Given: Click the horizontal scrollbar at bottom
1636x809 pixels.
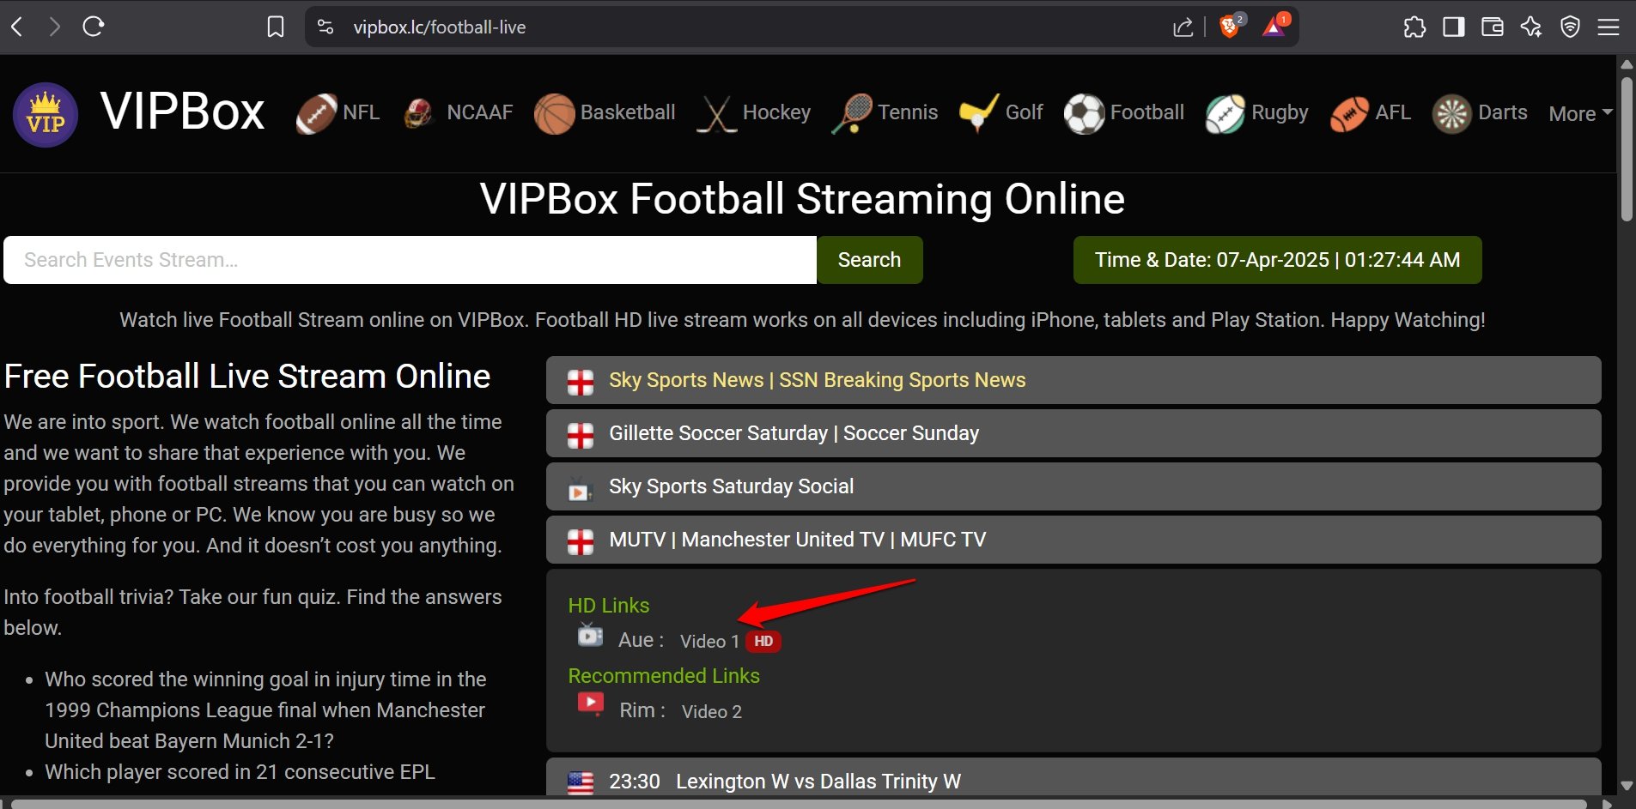Looking at the screenshot, I should pos(799,804).
